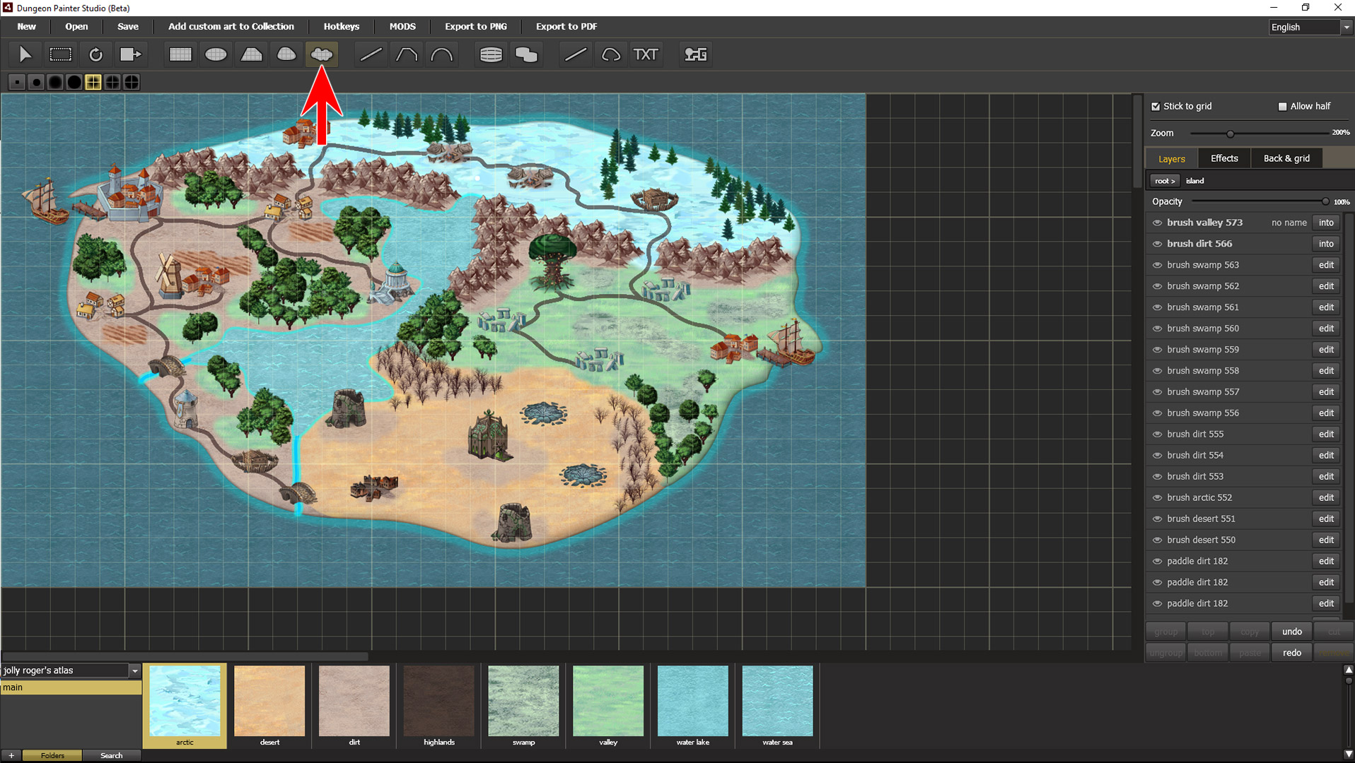Adjust the Opacity slider handle
Viewport: 1355px width, 763px height.
(x=1325, y=202)
